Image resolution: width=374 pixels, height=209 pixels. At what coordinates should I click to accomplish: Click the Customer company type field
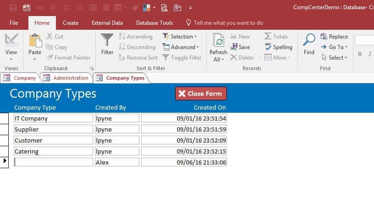(53, 140)
